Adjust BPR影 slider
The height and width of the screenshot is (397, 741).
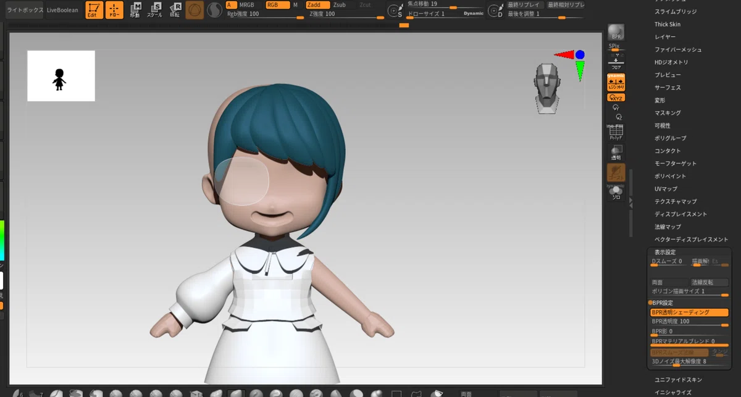[x=690, y=332]
